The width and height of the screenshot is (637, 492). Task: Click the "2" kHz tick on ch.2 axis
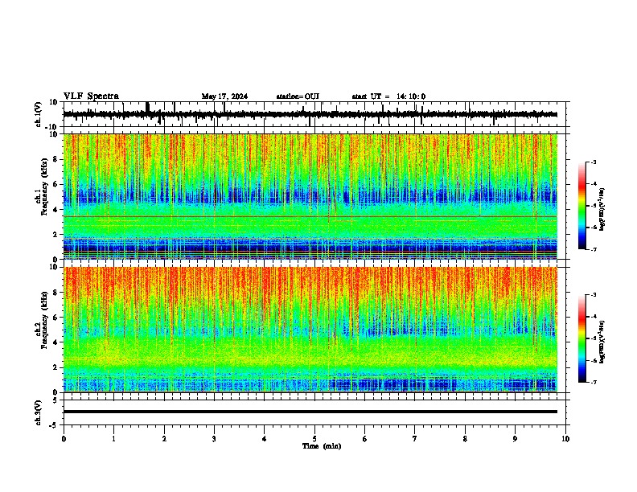(x=55, y=367)
